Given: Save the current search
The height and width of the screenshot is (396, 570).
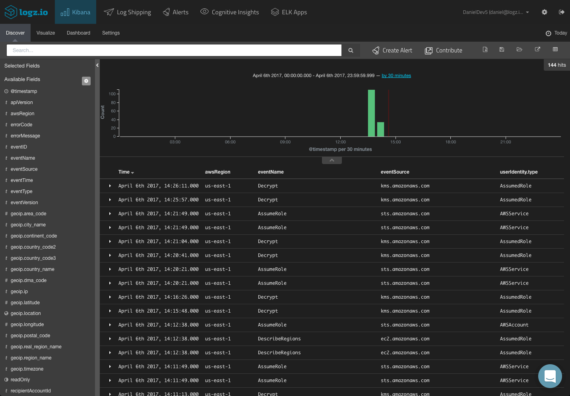Looking at the screenshot, I should point(501,49).
